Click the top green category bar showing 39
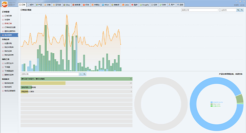246x133 pixels. (76, 79)
